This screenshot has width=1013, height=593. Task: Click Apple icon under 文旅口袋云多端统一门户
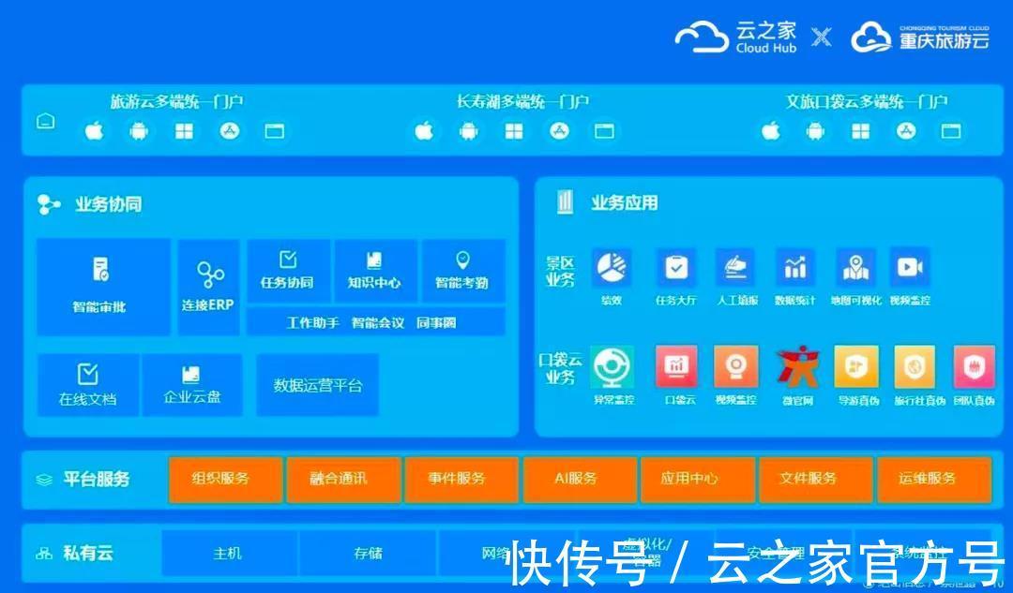point(771,131)
